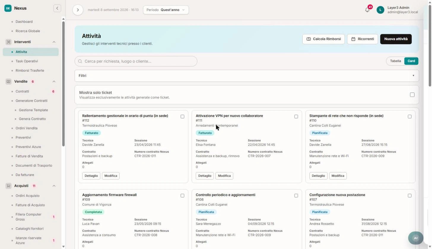The image size is (432, 249).
Task: Open the notifications bell
Action: [x=367, y=10]
